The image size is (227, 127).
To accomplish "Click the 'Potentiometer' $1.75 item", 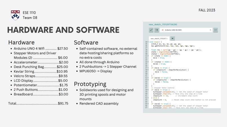I will 41,85.
